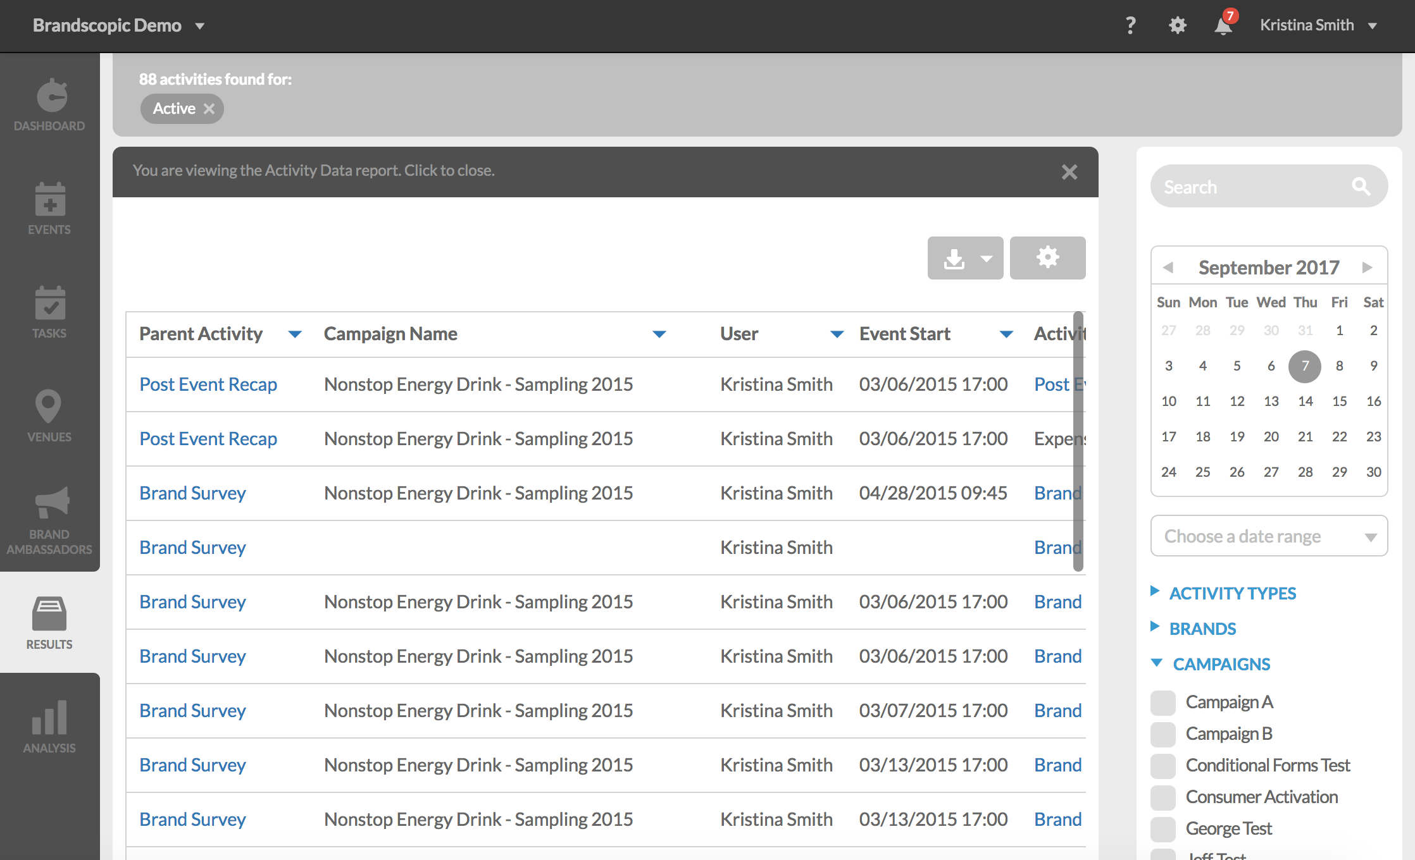Check the Conditional Forms Test checkbox
This screenshot has width=1415, height=860.
coord(1163,766)
